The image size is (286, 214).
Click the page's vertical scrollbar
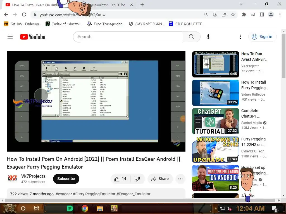(x=283, y=55)
